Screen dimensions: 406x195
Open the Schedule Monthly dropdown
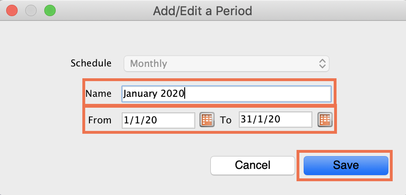226,63
